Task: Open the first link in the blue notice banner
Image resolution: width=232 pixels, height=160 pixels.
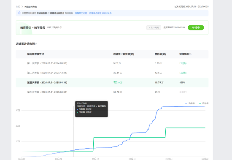Action: point(81,13)
